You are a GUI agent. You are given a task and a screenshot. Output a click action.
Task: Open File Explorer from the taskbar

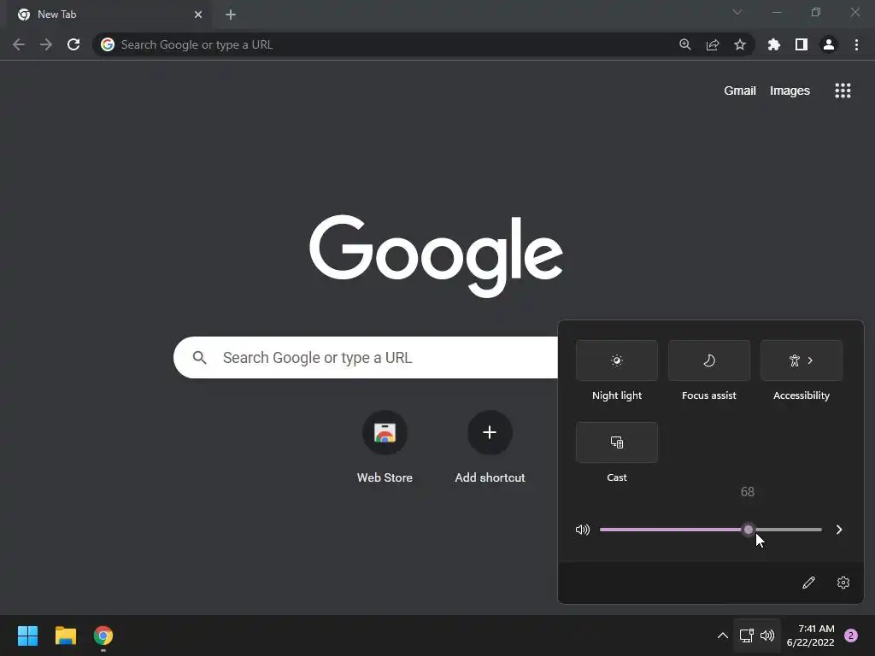click(x=65, y=635)
